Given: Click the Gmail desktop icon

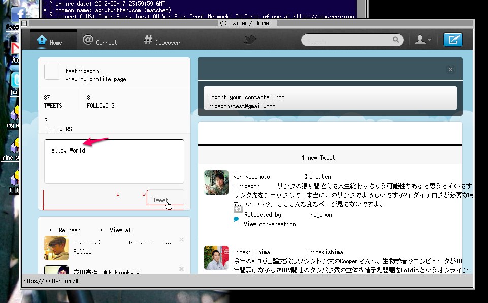Looking at the screenshot, I should point(15,51).
